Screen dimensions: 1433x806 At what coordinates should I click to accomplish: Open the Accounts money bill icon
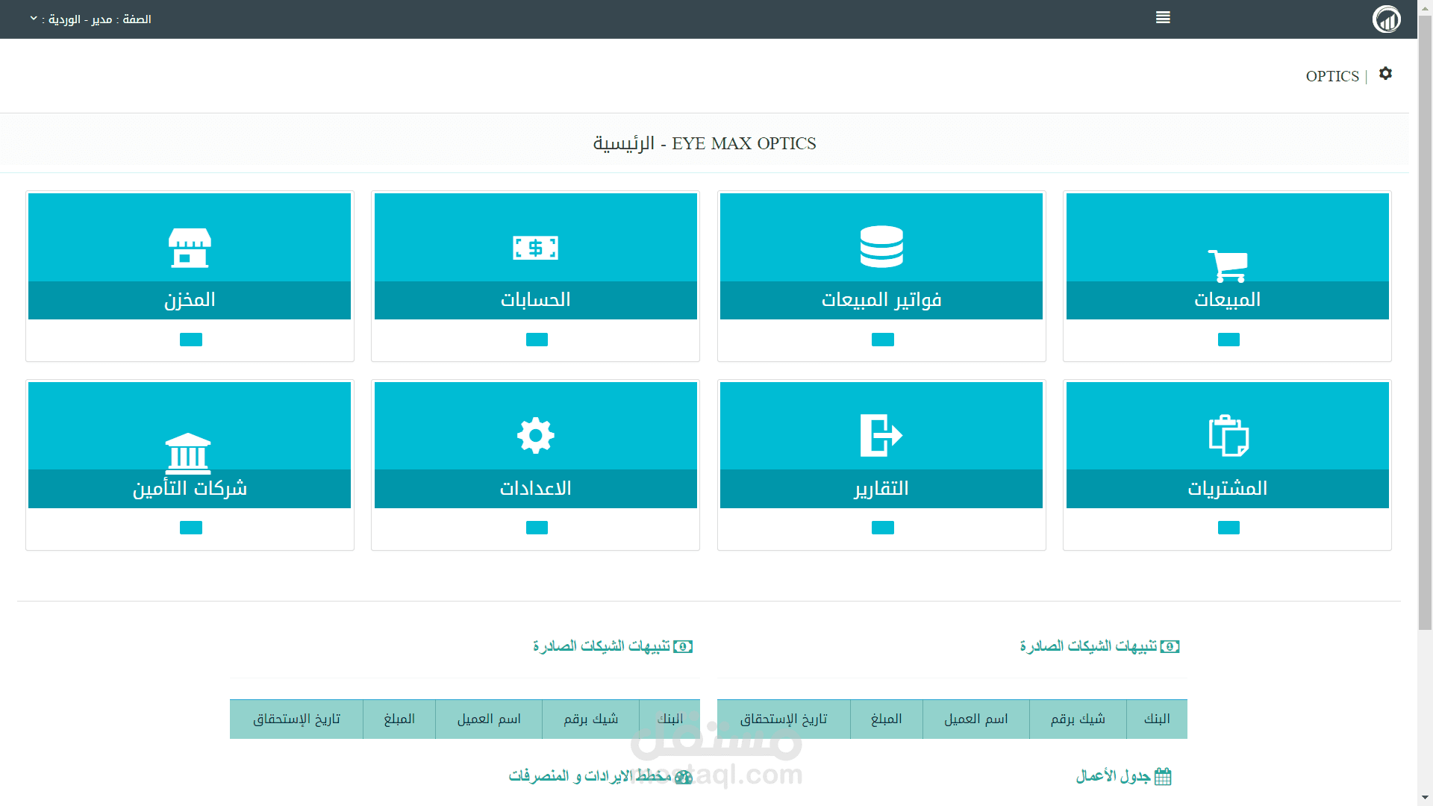pyautogui.click(x=535, y=247)
